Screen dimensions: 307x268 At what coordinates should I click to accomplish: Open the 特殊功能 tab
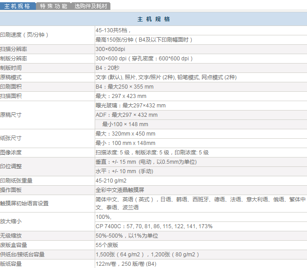[x=53, y=6]
